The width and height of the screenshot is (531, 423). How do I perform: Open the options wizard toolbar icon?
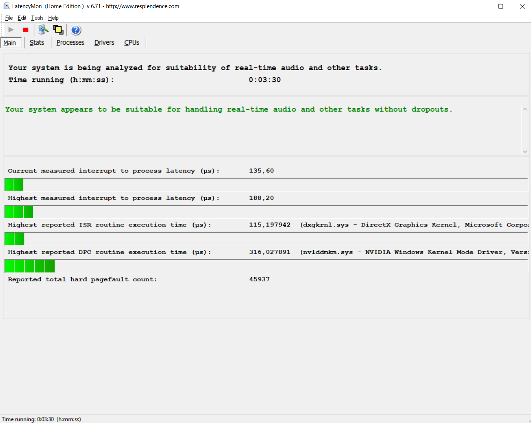click(x=43, y=30)
